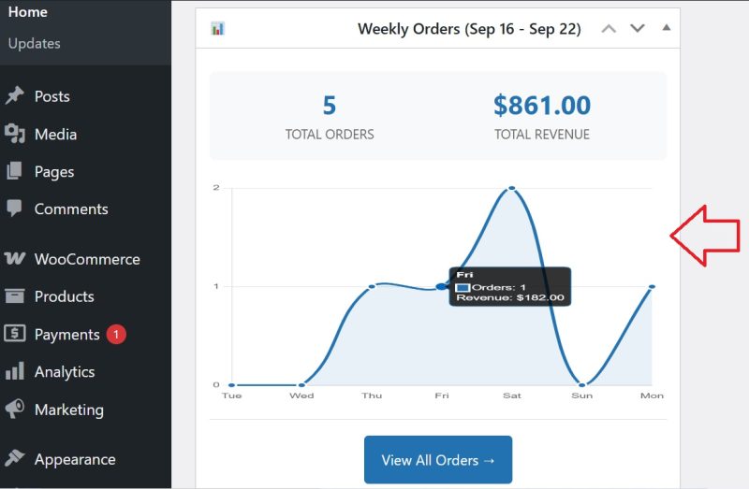Click the Marketing megaphone icon
The height and width of the screenshot is (489, 749).
[x=14, y=410]
